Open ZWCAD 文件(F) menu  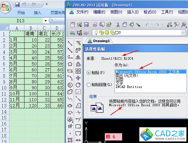(82, 12)
